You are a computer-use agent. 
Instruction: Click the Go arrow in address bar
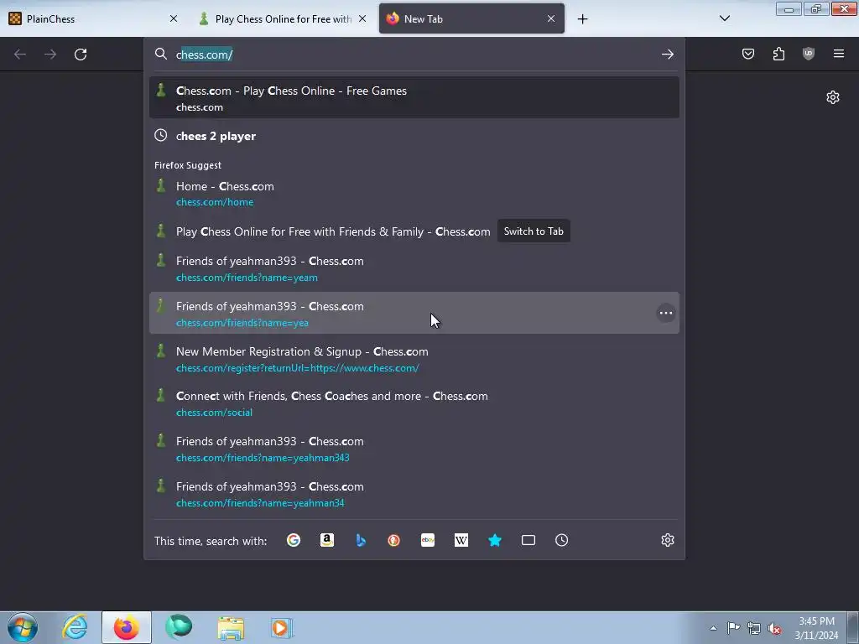(667, 55)
